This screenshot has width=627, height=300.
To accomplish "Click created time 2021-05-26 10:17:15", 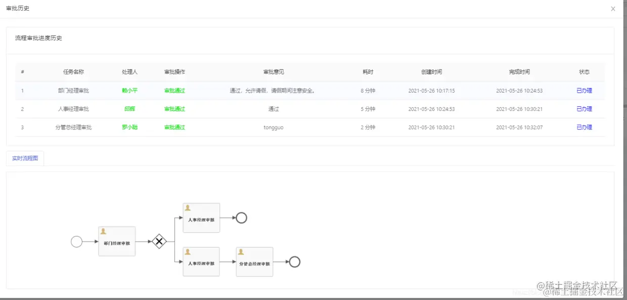I will click(x=431, y=91).
